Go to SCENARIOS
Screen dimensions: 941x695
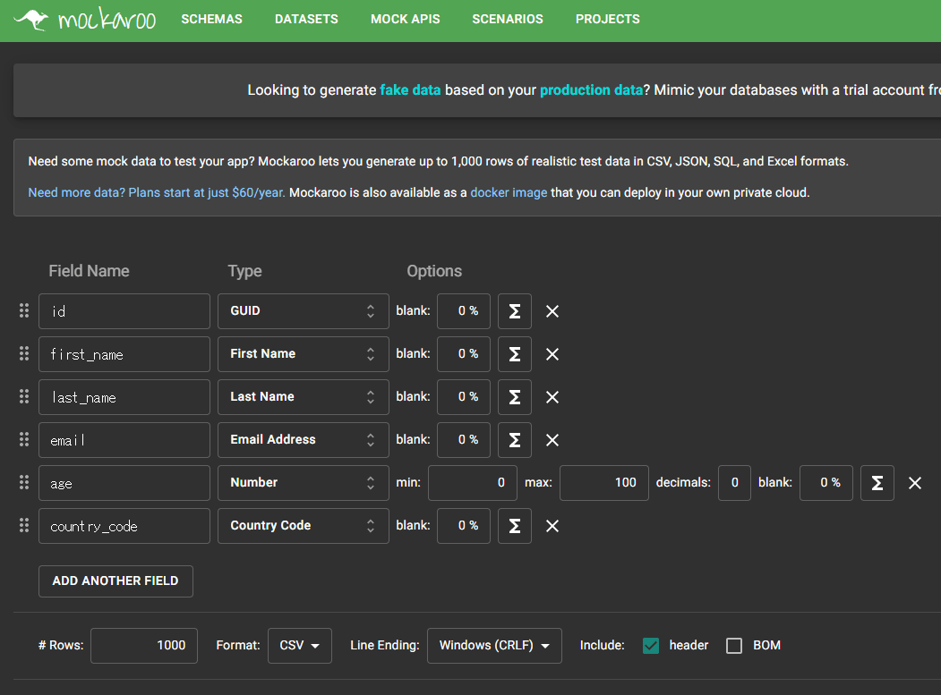508,19
